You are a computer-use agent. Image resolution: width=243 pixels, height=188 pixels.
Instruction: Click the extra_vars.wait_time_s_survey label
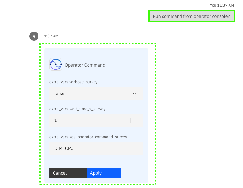[x=77, y=109]
